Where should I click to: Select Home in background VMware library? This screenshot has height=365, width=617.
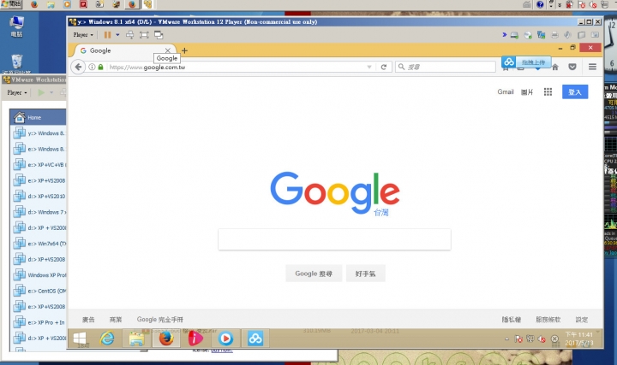[x=39, y=117]
